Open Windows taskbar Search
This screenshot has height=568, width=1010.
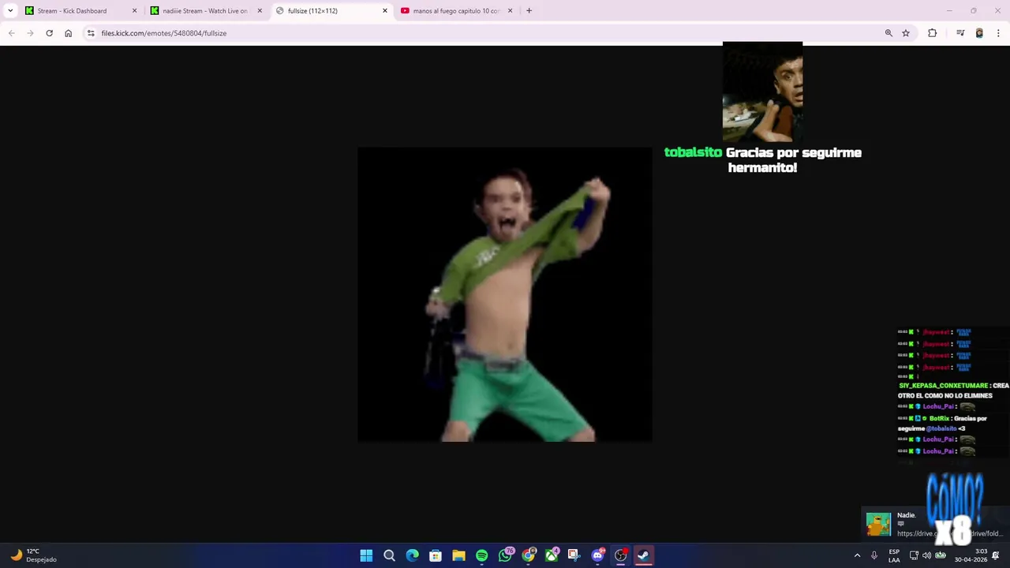[x=389, y=555]
